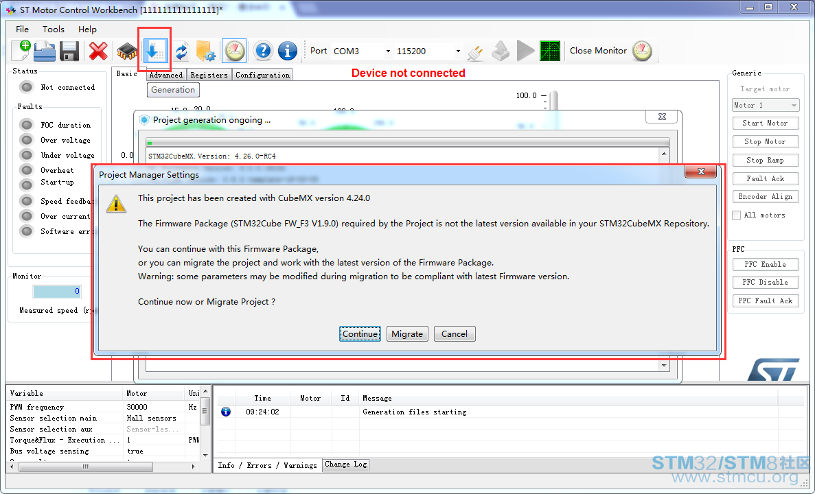Click the New Project toolbar icon
This screenshot has height=494, width=815.
click(x=21, y=50)
